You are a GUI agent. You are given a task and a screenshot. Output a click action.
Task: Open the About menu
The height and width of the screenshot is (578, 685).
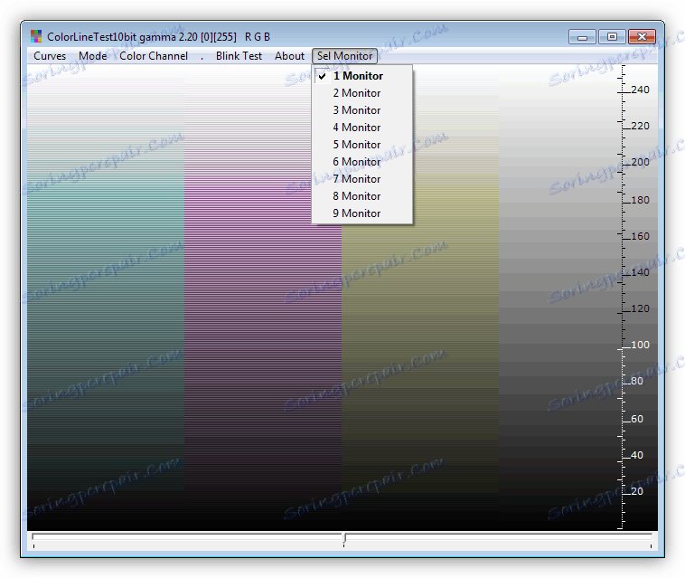[289, 56]
